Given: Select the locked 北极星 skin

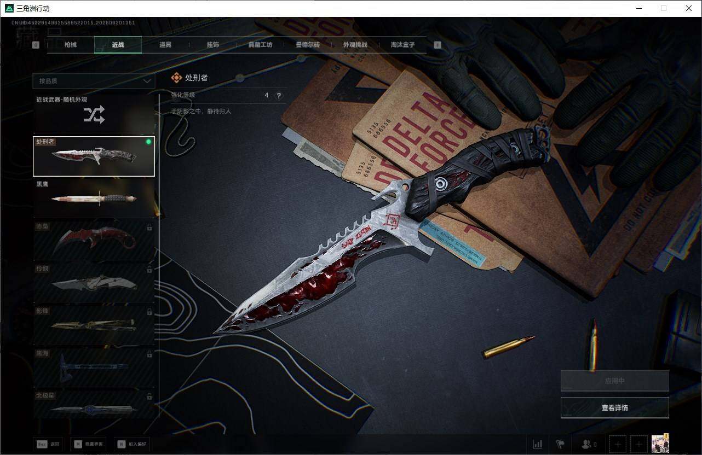Looking at the screenshot, I should pos(94,405).
